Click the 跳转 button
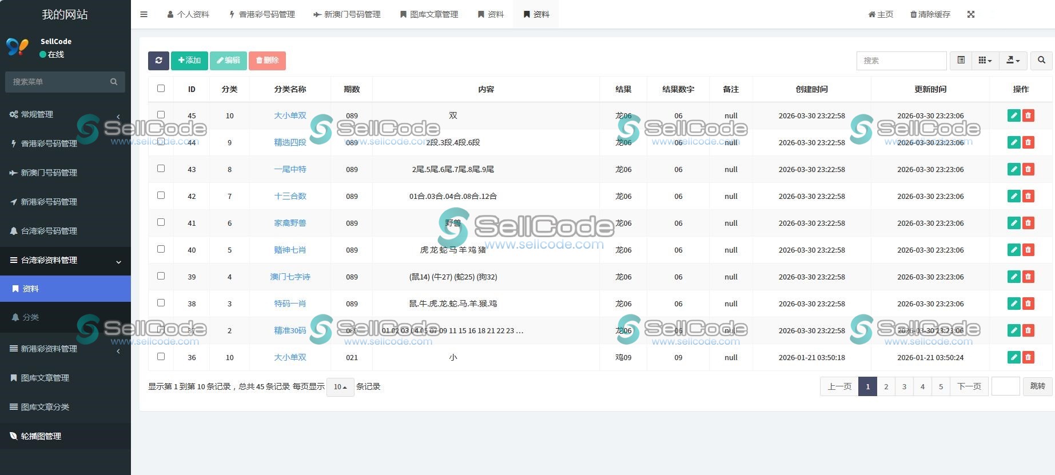The height and width of the screenshot is (475, 1055). tap(1037, 386)
